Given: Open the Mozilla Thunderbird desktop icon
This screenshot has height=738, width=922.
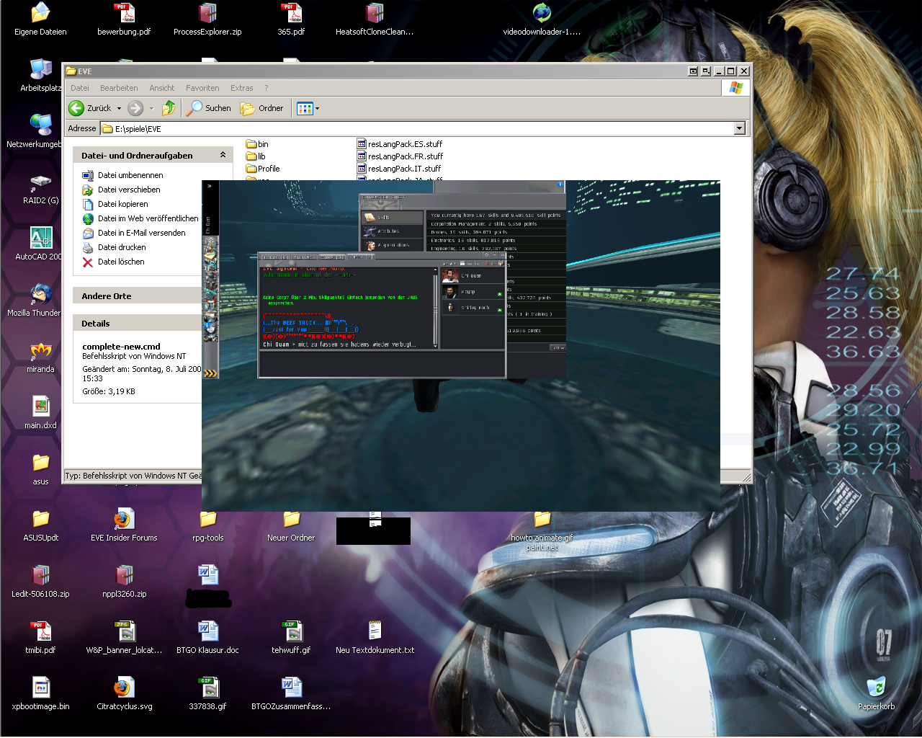Looking at the screenshot, I should 40,295.
